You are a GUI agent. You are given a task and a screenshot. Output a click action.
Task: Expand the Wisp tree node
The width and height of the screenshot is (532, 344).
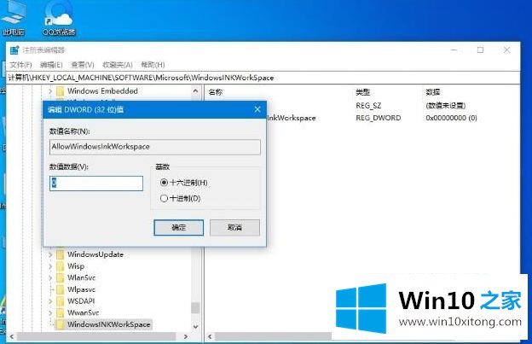pos(50,265)
